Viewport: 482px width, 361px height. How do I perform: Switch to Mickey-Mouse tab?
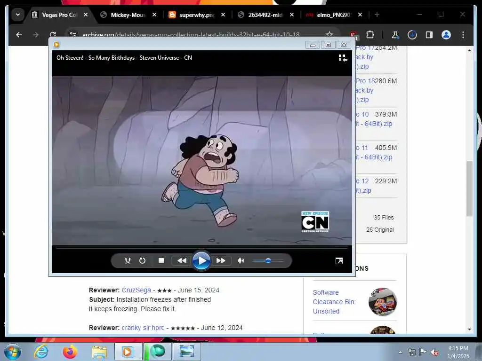(128, 15)
